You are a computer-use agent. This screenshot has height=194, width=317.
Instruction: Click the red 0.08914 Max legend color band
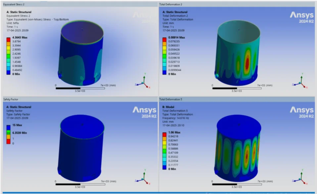[164, 40]
